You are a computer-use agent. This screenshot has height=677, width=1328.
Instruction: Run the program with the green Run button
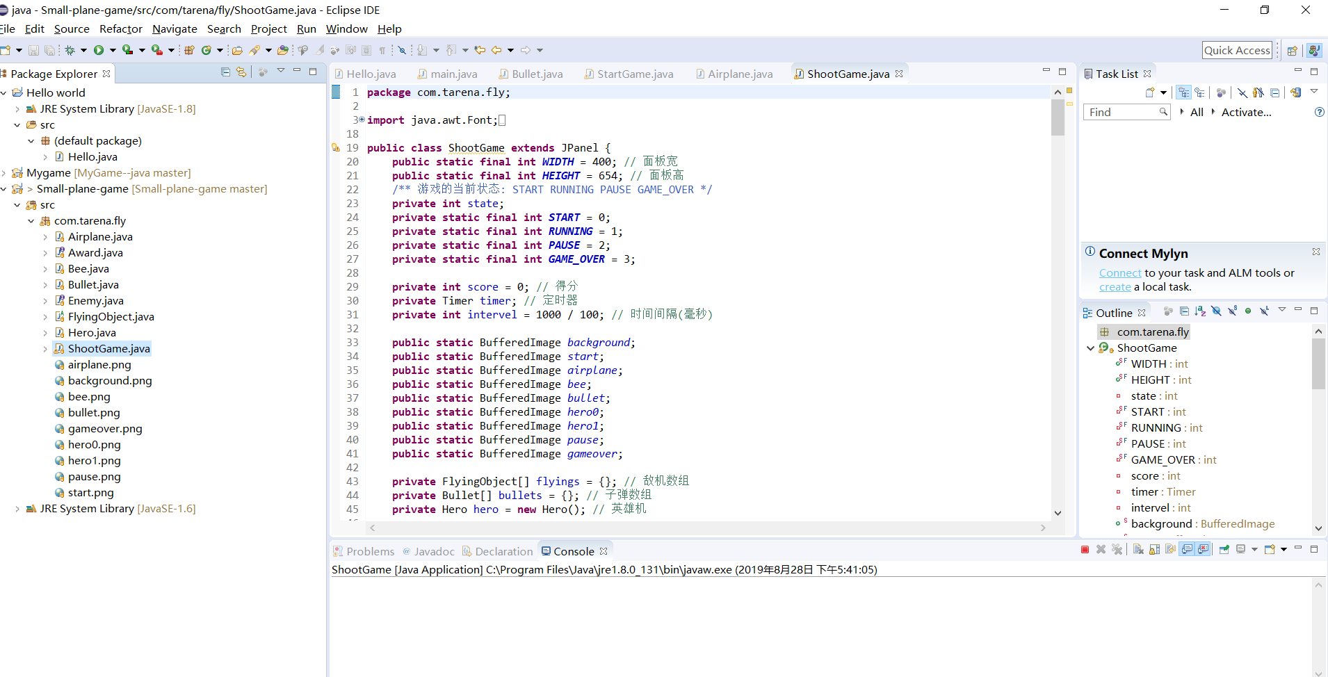pyautogui.click(x=99, y=50)
